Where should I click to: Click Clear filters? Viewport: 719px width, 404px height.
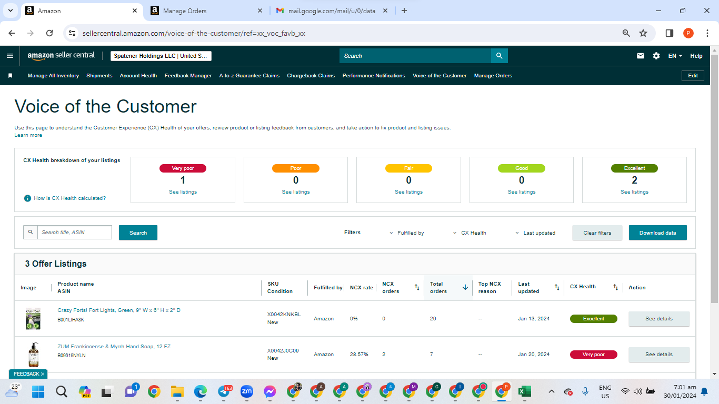tap(597, 233)
